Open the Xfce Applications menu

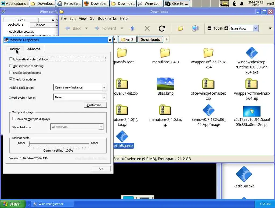click(13, 3)
